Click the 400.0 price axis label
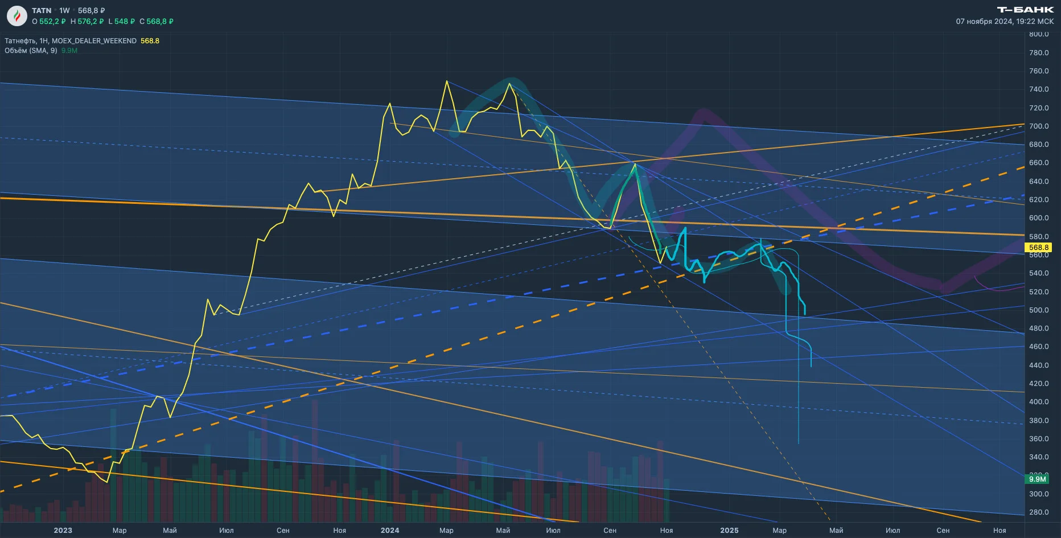This screenshot has width=1061, height=538. click(1039, 402)
